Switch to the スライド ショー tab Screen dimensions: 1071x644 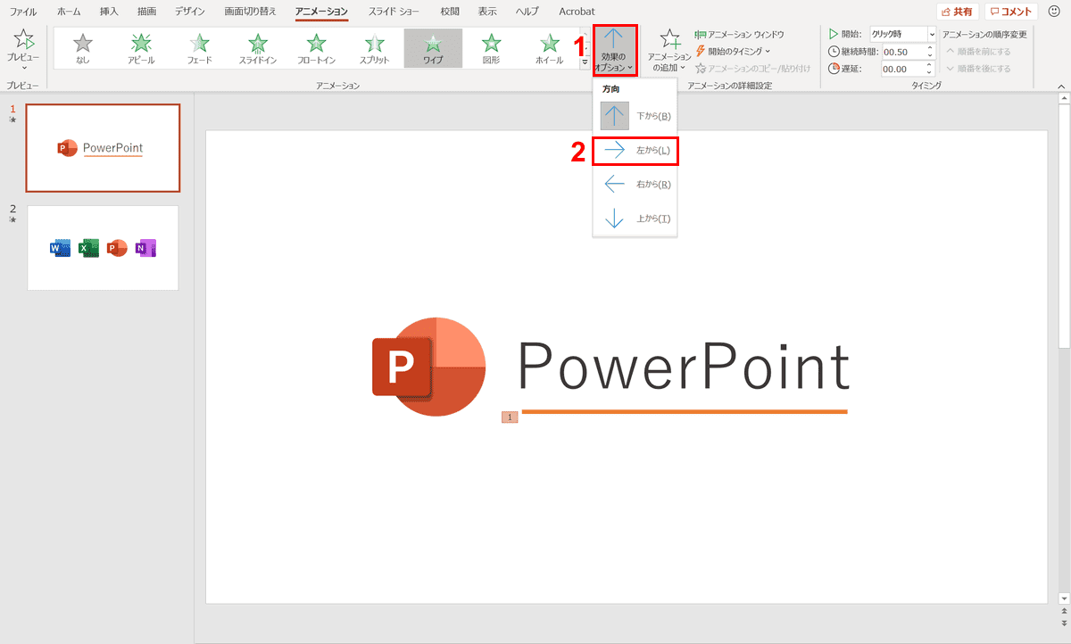(394, 12)
